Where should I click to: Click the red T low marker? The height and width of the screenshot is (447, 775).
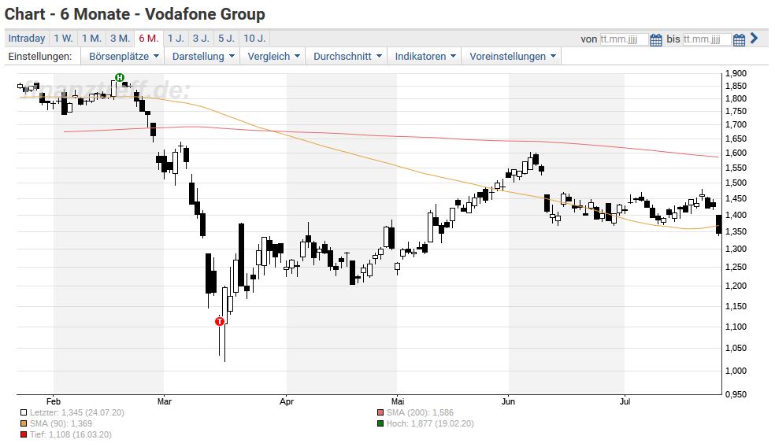point(220,322)
